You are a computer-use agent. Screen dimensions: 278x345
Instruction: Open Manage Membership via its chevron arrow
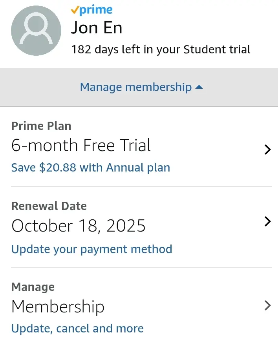tap(268, 305)
